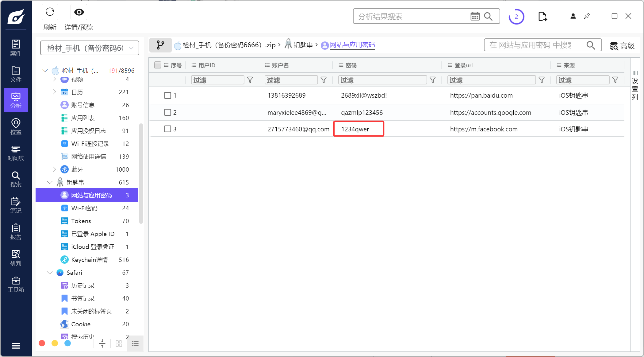Click the 用户ID column filter funnel

[250, 80]
